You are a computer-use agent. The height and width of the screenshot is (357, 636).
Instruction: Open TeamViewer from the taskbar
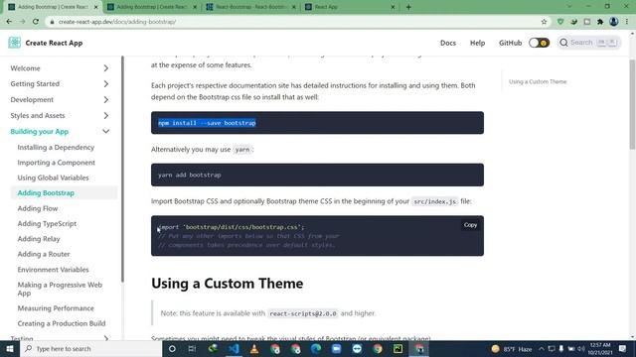[357, 348]
